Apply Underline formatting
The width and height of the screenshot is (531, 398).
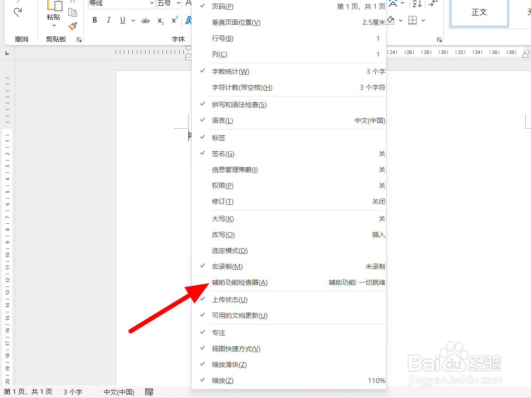coord(122,20)
